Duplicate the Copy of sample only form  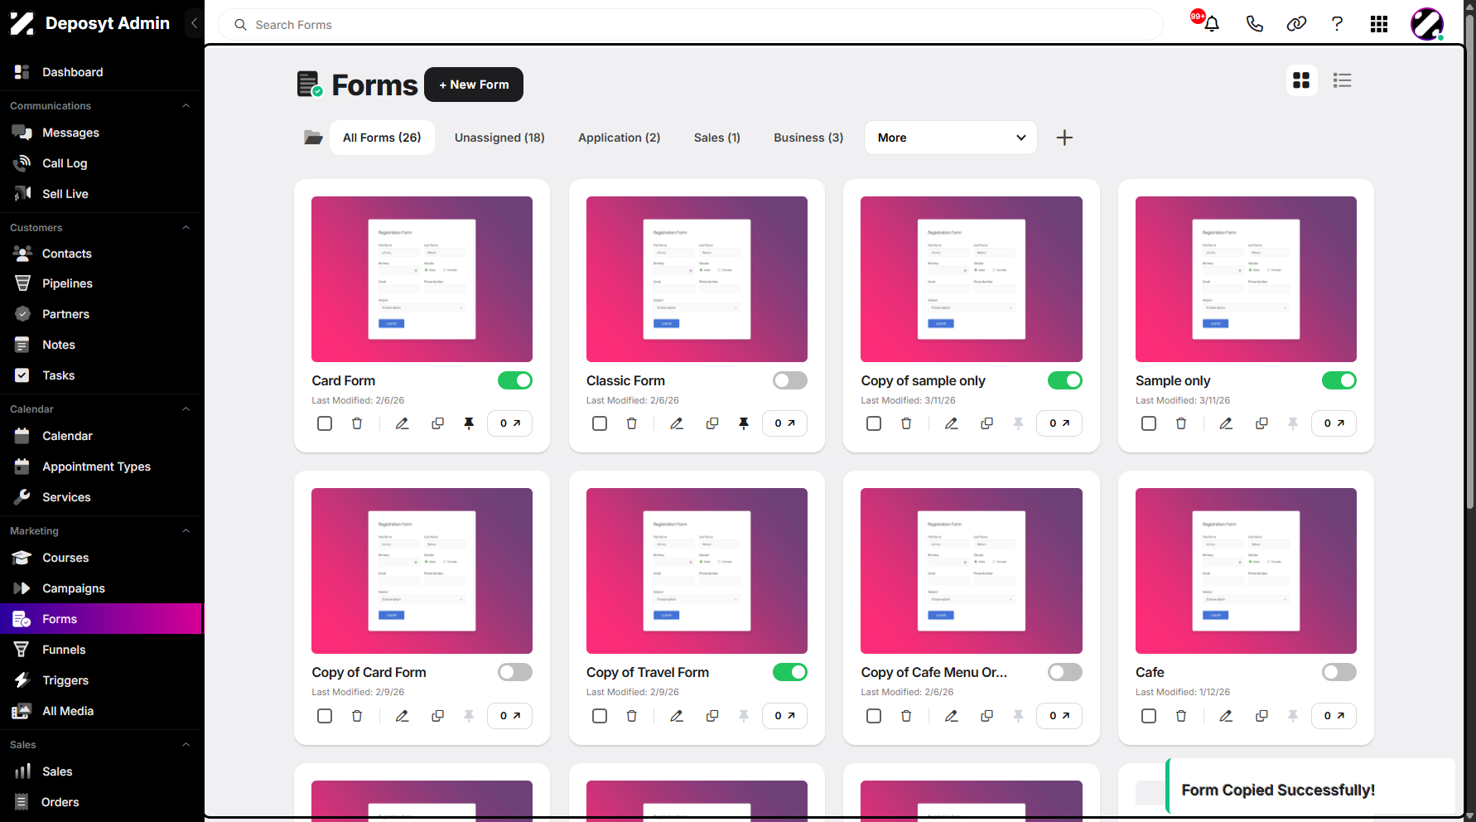pos(986,423)
